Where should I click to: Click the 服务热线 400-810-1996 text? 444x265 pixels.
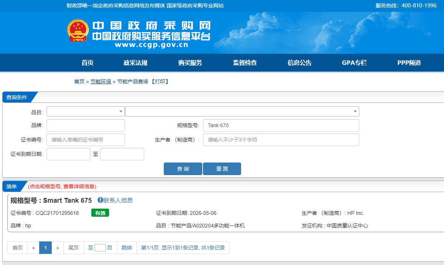coord(406,6)
